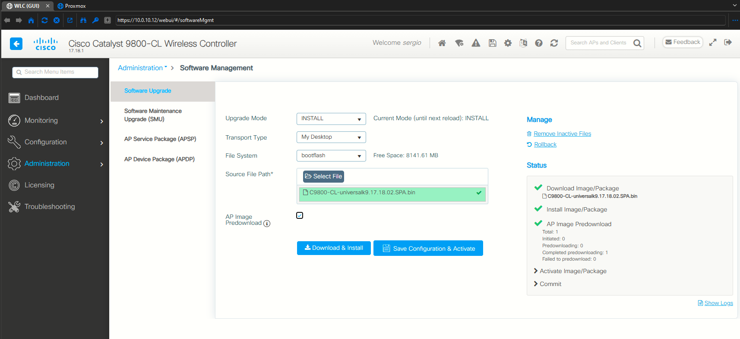Click the blue back arrow in Cisco header
This screenshot has width=740, height=339.
coord(16,44)
